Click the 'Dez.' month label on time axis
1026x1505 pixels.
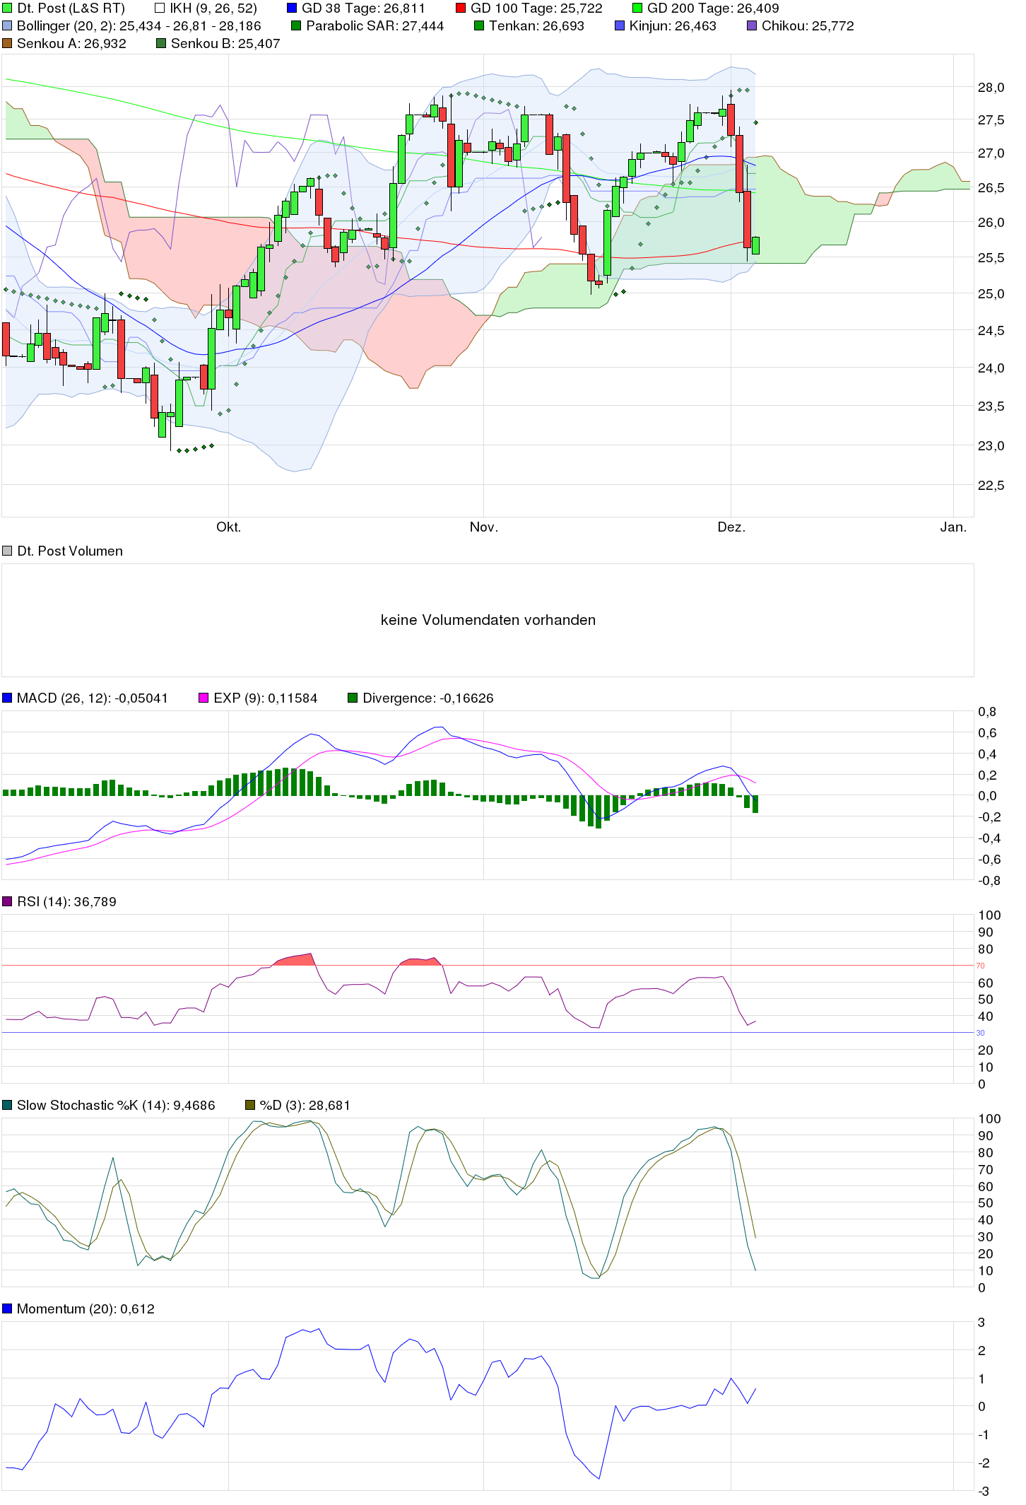pyautogui.click(x=731, y=527)
